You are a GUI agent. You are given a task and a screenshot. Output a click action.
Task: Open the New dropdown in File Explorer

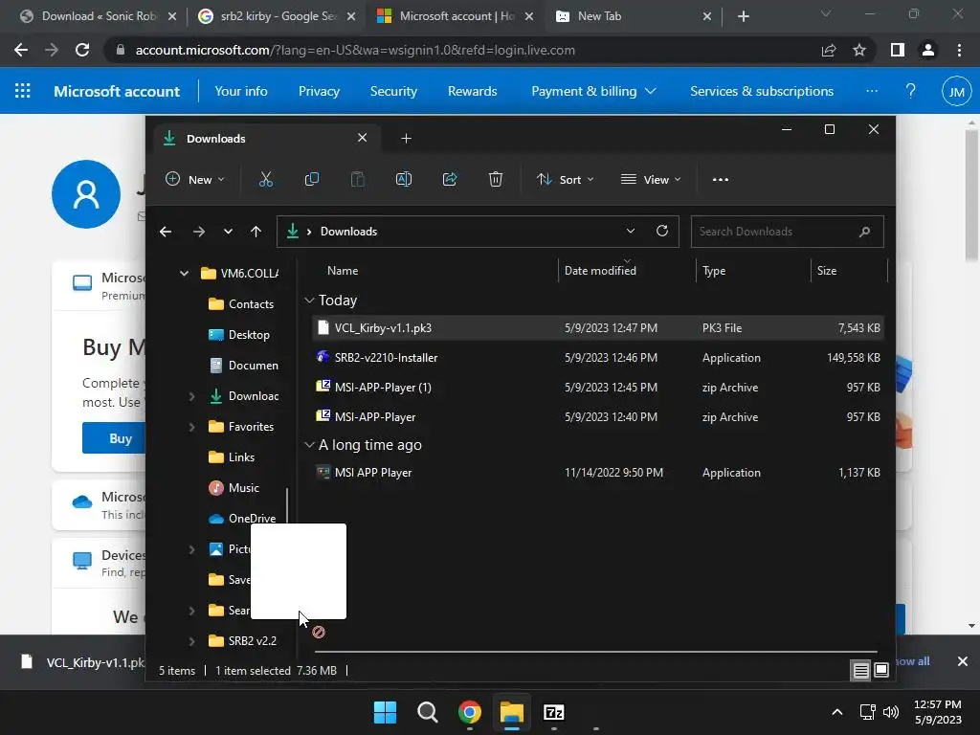point(195,179)
